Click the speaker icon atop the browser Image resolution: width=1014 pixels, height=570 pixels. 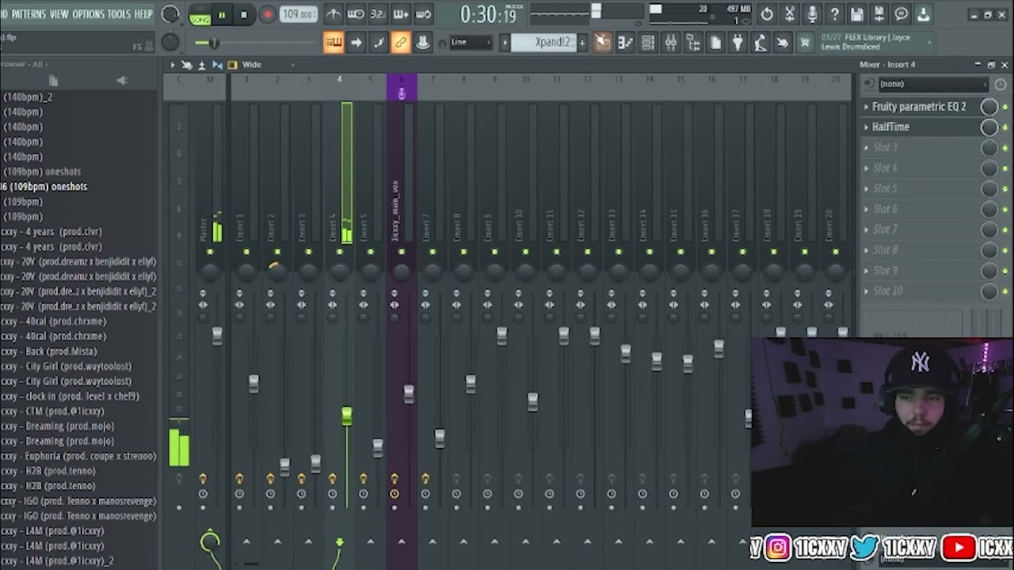tap(122, 80)
